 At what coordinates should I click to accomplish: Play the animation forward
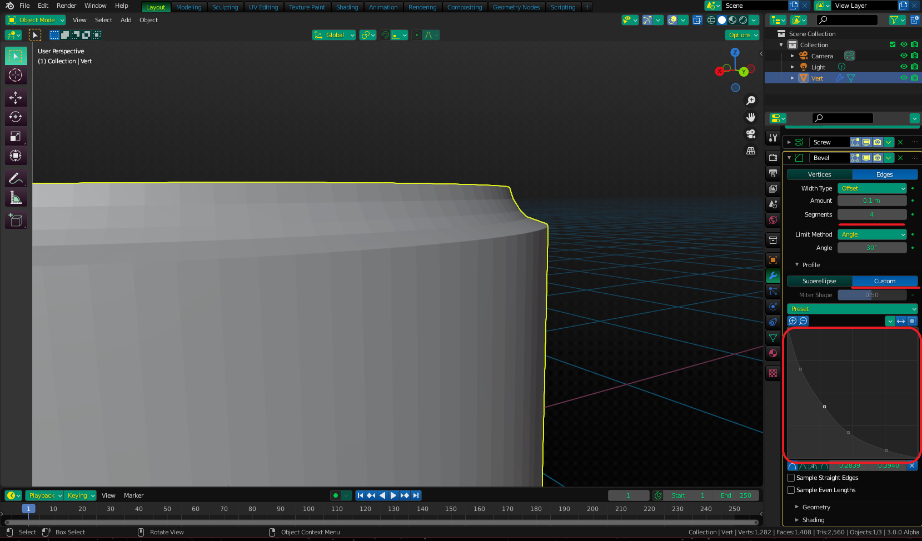tap(393, 495)
